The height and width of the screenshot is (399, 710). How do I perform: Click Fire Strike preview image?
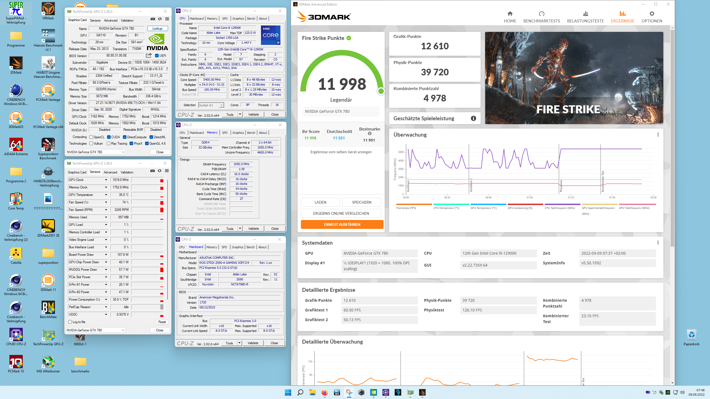(574, 78)
